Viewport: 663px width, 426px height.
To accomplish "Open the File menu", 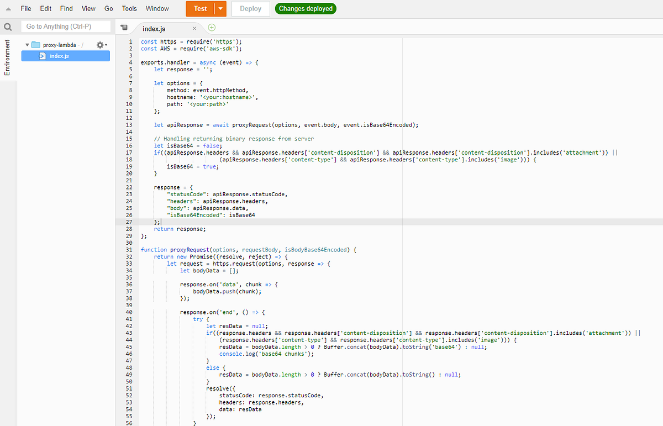I will (x=26, y=9).
